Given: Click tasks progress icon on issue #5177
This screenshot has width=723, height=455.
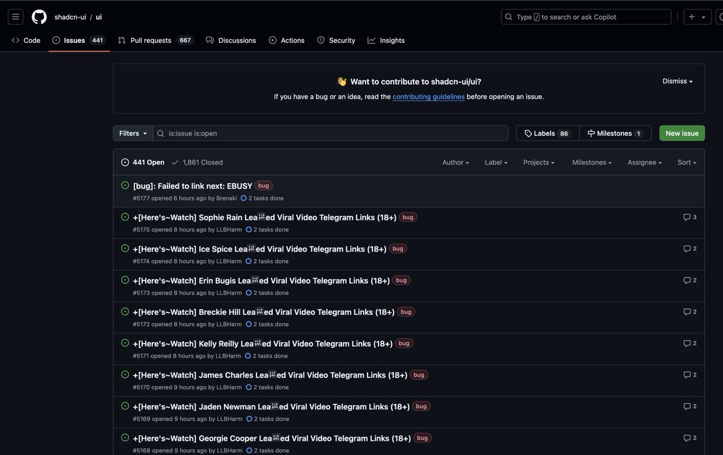Looking at the screenshot, I should click(243, 198).
